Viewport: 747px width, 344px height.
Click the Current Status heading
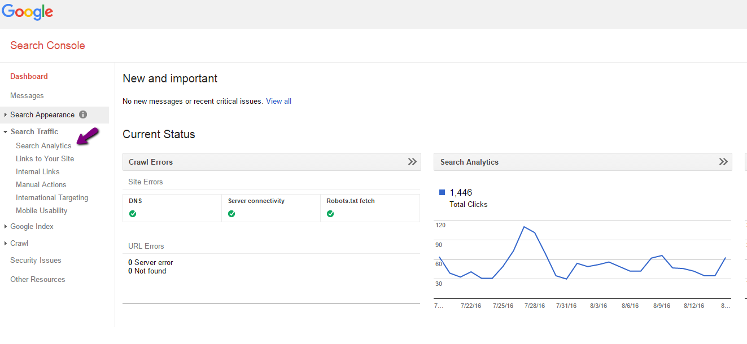[x=159, y=134]
